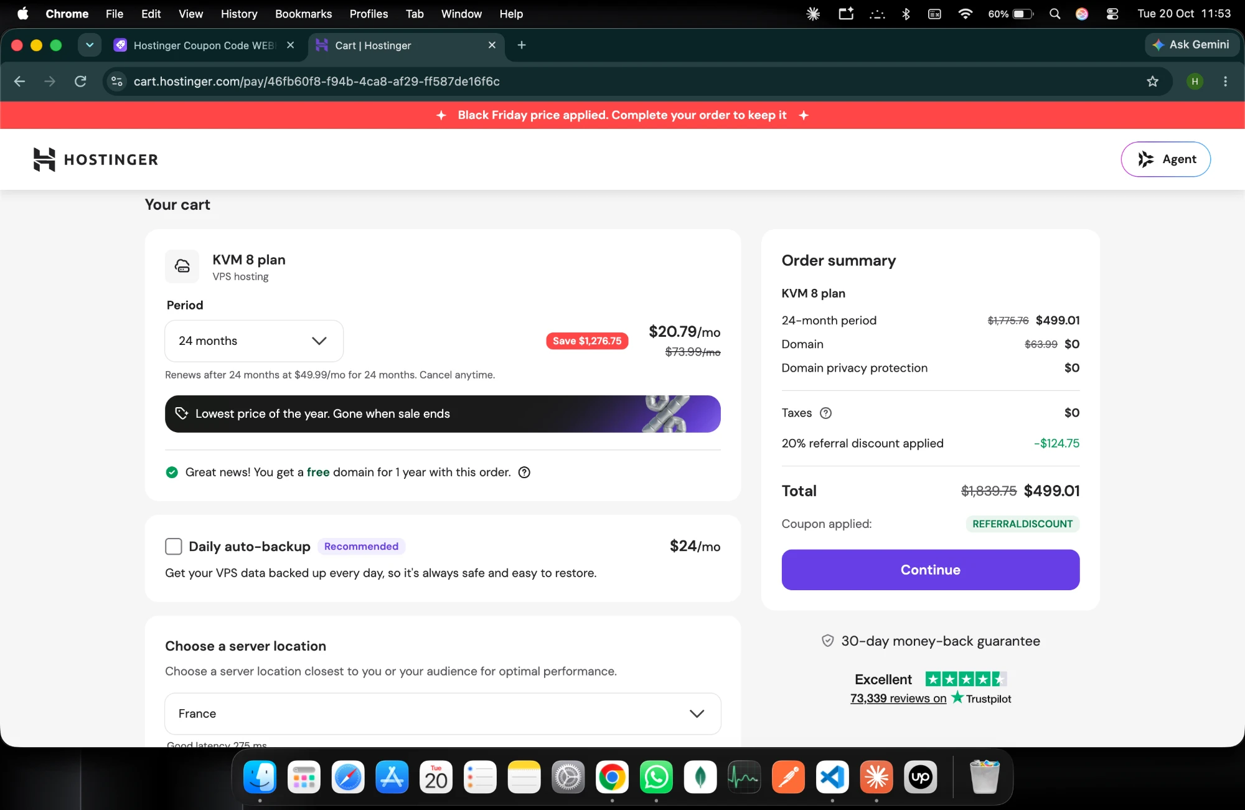Image resolution: width=1245 pixels, height=810 pixels.
Task: Close the Cart | Hostinger tab
Action: [492, 45]
